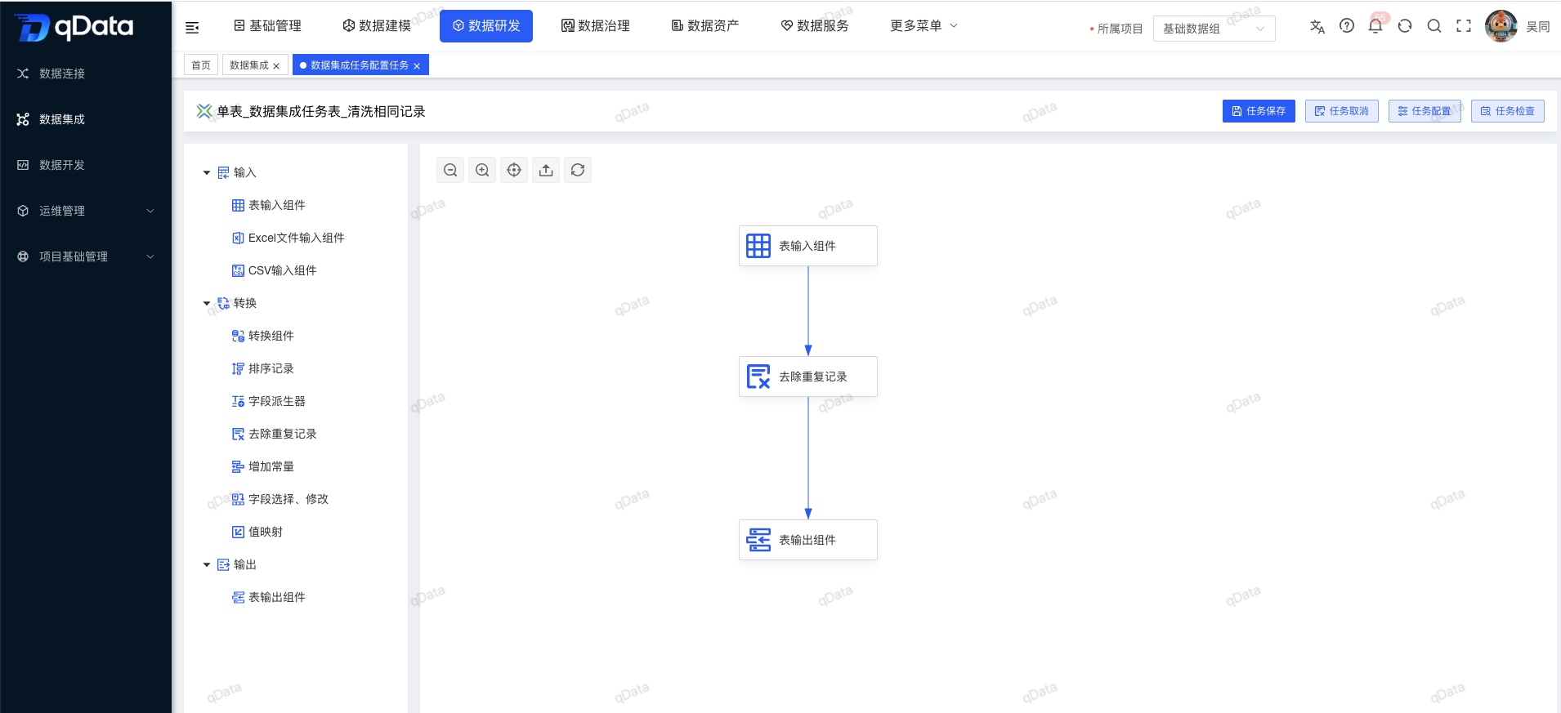Open the help question mark icon

point(1347,26)
